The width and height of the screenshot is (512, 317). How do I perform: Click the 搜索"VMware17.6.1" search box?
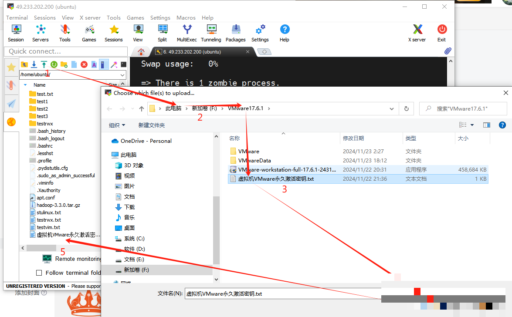click(463, 109)
